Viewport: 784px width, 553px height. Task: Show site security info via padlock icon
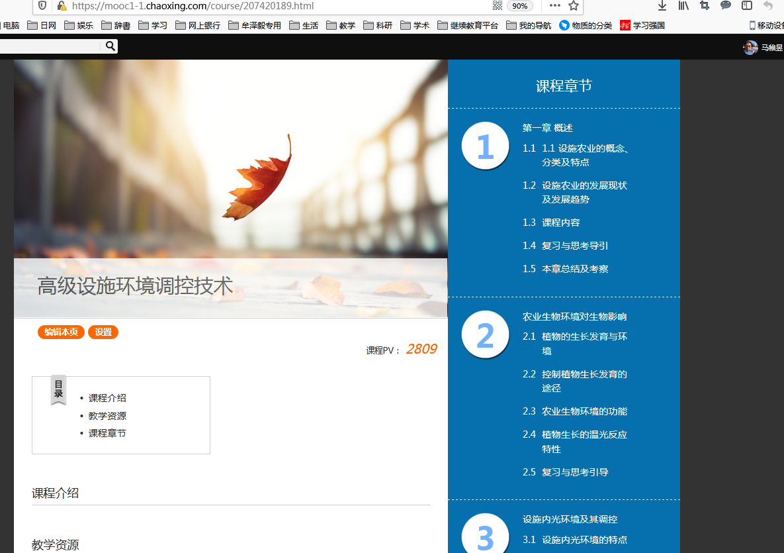pyautogui.click(x=62, y=6)
